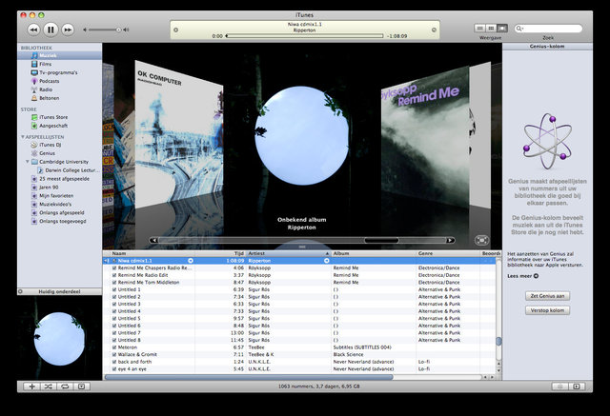610x416 pixels.
Task: Collapse the AFSPEELLIJSTEN section triangle
Action: pos(23,137)
